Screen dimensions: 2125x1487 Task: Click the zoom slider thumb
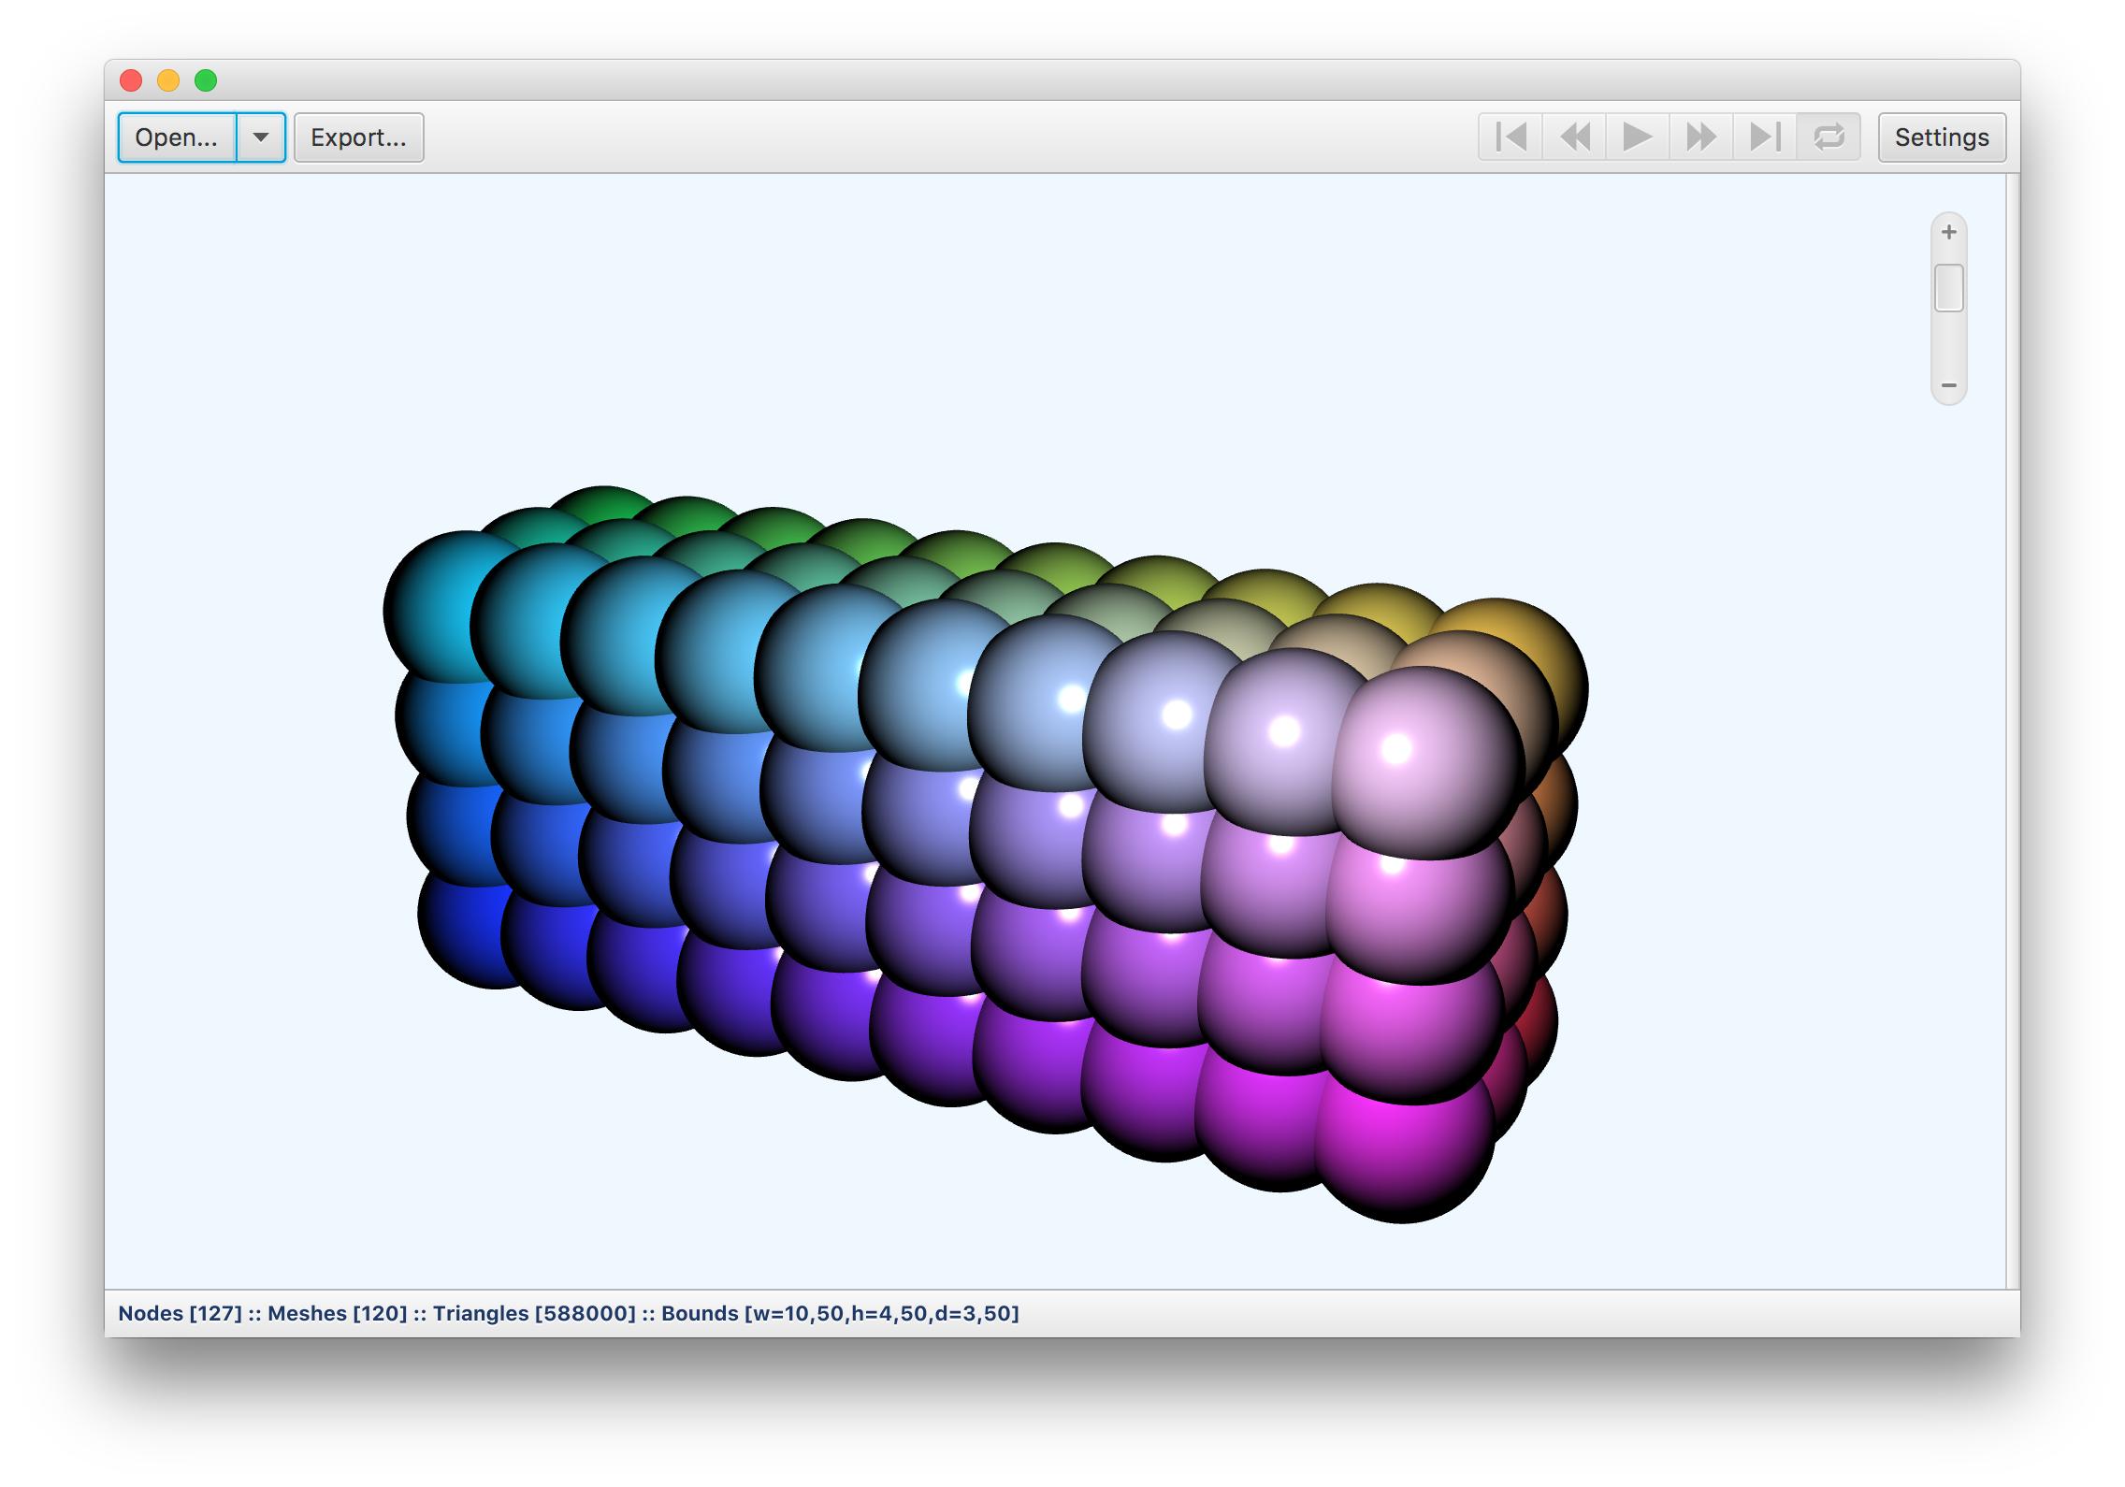(x=1948, y=287)
